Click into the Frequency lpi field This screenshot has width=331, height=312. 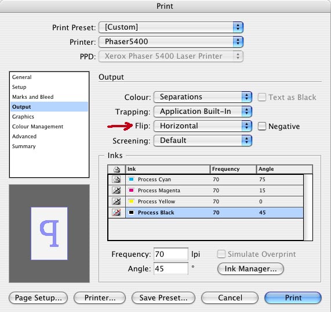coord(171,254)
